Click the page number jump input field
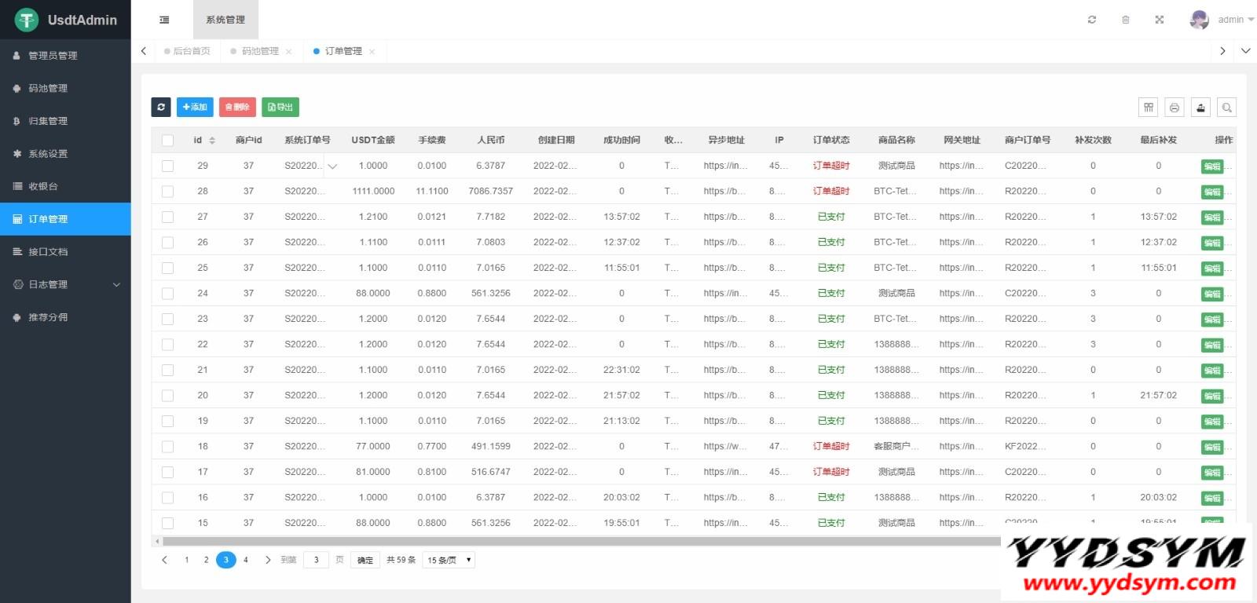1257x603 pixels. (x=316, y=560)
